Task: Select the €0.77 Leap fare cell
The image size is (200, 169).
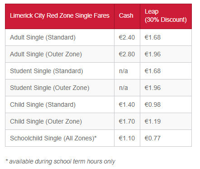Action: 152,138
